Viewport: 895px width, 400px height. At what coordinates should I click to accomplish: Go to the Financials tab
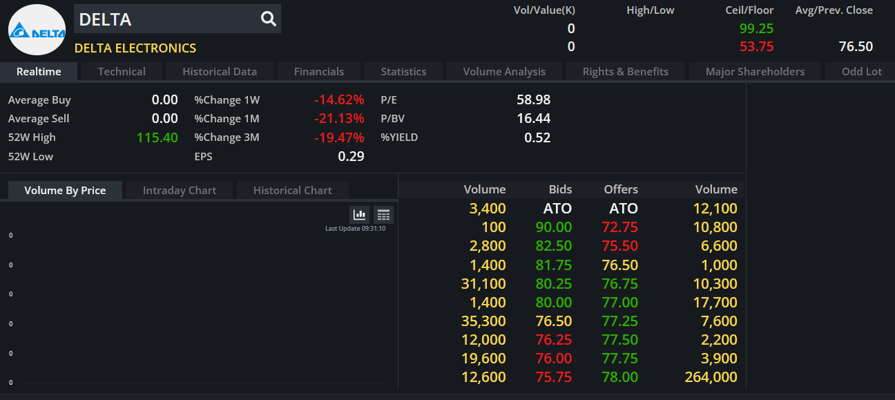click(x=319, y=71)
